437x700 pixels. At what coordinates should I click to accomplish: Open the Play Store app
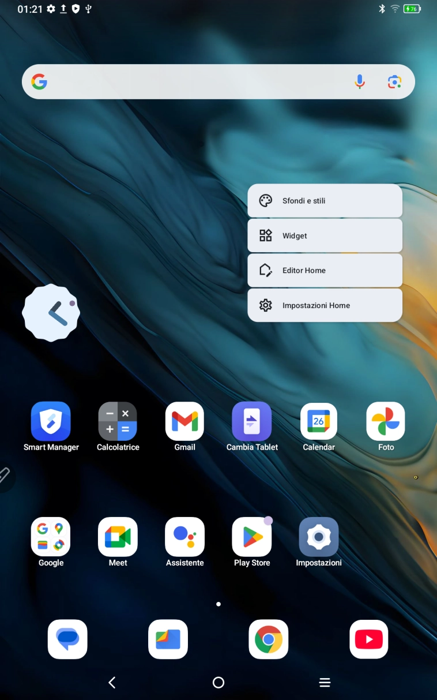pos(252,537)
